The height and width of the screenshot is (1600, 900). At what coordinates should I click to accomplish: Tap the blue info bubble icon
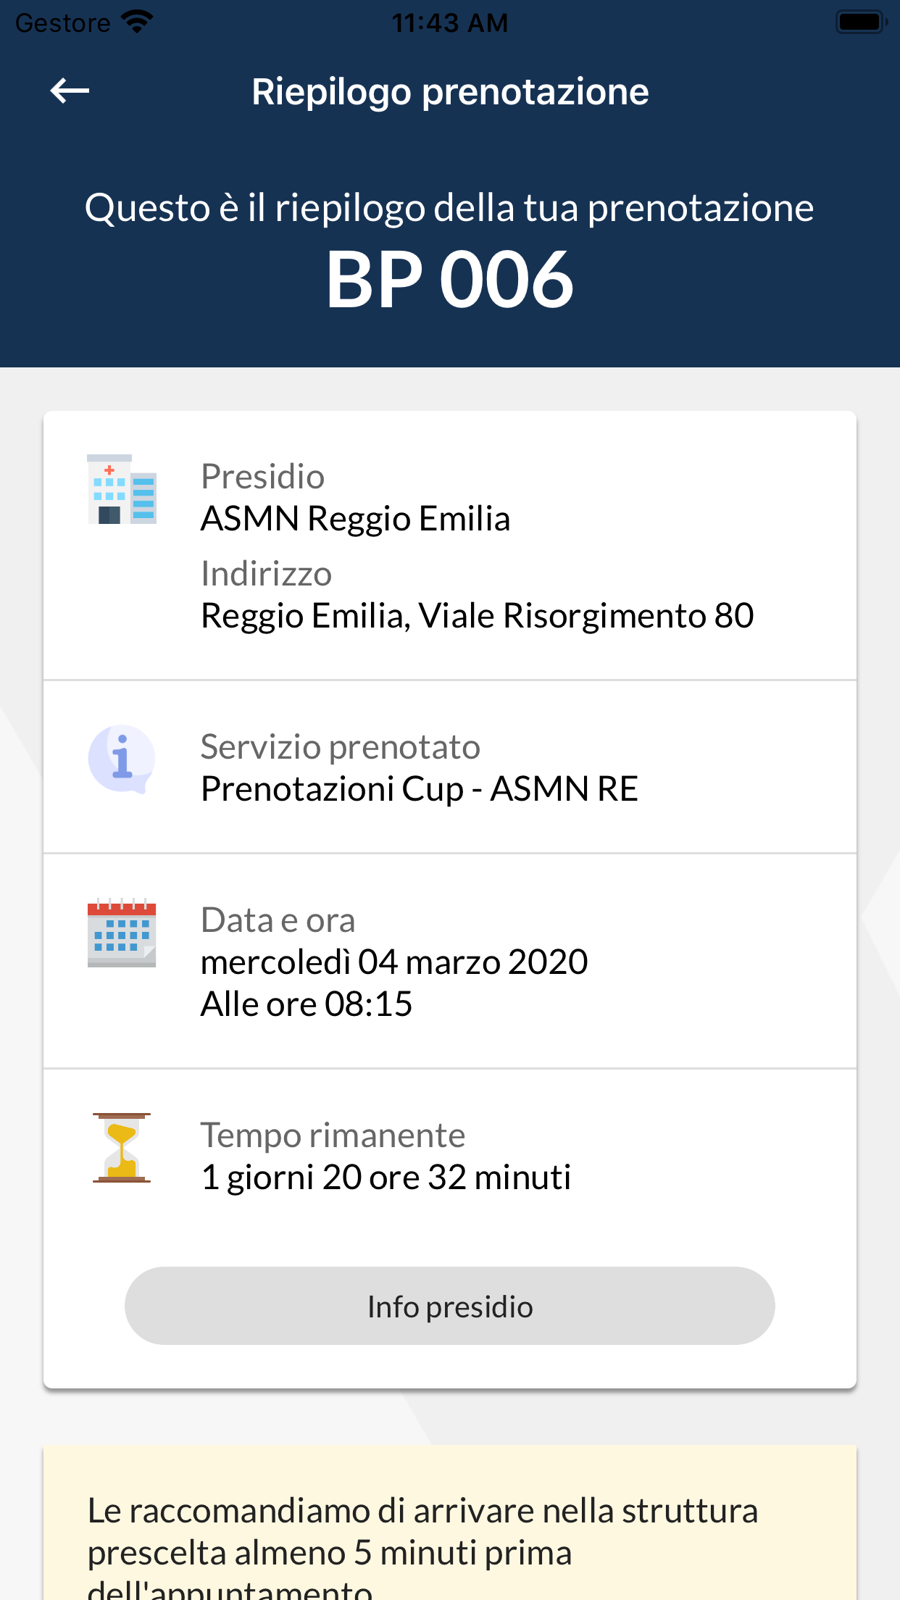122,759
